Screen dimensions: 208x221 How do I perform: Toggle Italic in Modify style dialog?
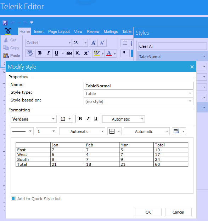pos(88,119)
